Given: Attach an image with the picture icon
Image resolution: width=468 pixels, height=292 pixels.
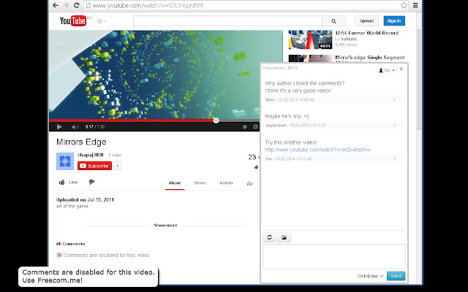Looking at the screenshot, I should pyautogui.click(x=284, y=237).
